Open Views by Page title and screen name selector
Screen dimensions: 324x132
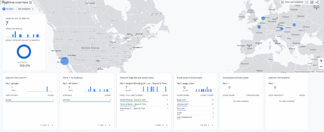tap(137, 78)
